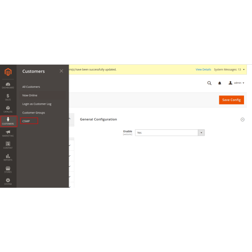The height and width of the screenshot is (252, 252).
Task: Click the View Details link
Action: [203, 69]
